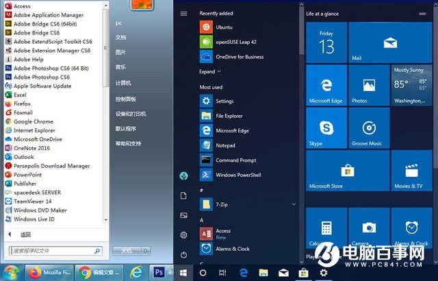This screenshot has height=281, width=438.
Task: Launch Ubuntu from Recently added
Action: pos(224,27)
